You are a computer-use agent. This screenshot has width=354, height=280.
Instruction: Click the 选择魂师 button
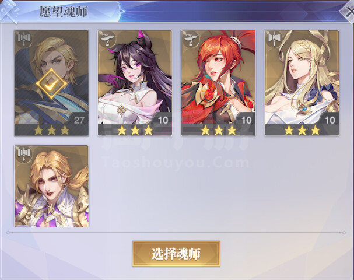(176, 254)
